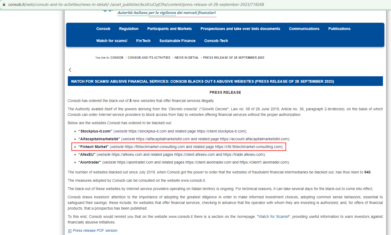391x235 pixels.
Task: Open the Consob menu item
Action: point(103,29)
